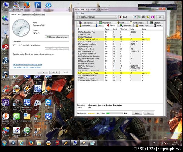Open the uTorrent desktop icon

pyautogui.click(x=27, y=132)
